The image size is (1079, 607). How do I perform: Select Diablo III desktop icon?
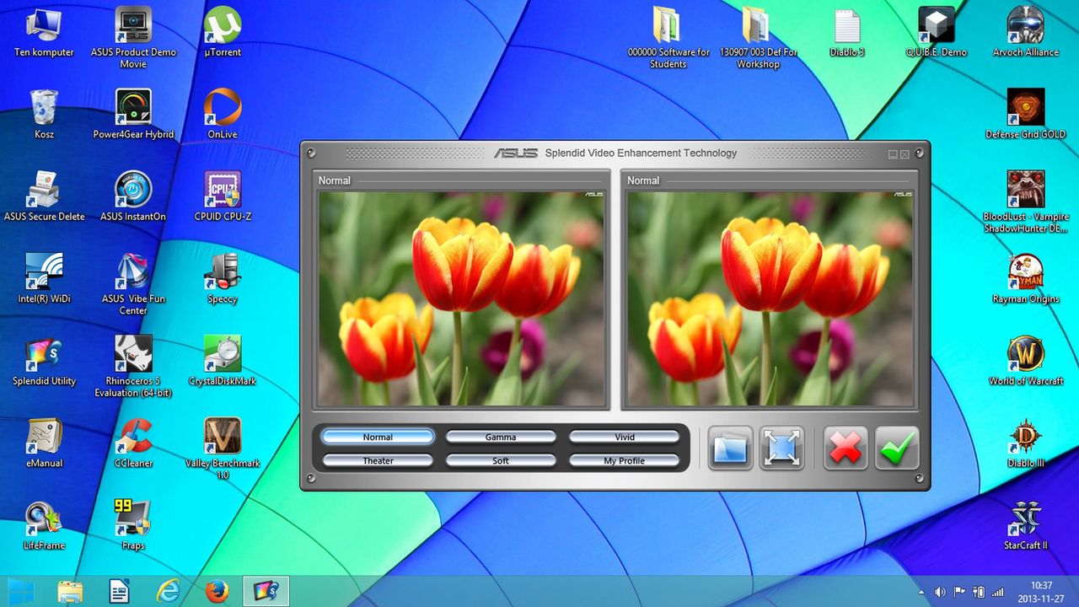1026,443
